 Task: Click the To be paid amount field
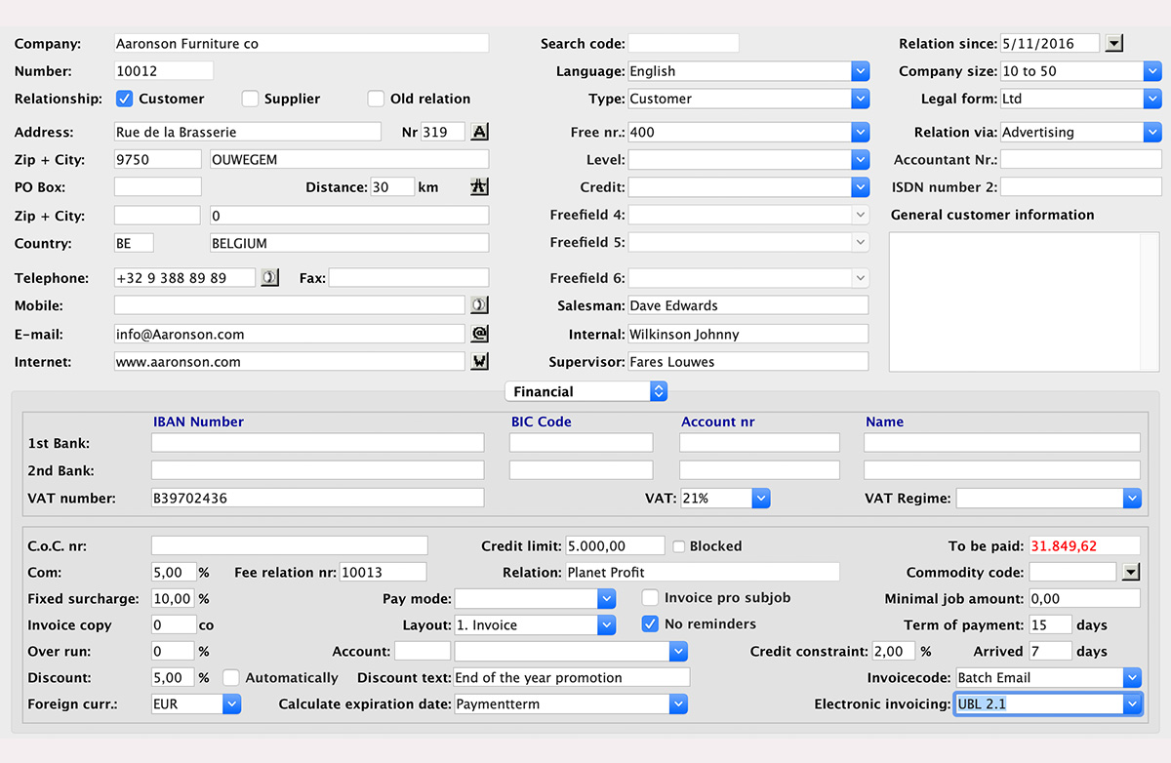coord(1084,545)
